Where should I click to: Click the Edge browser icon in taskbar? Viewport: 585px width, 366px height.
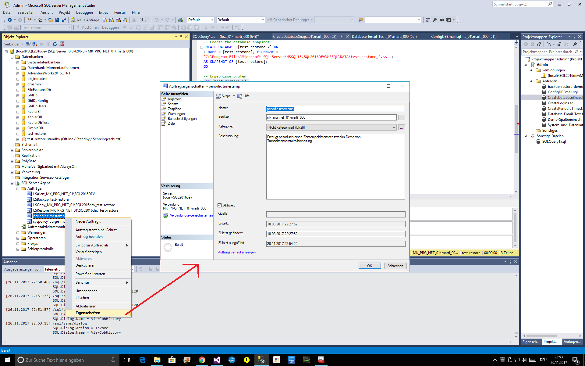pyautogui.click(x=142, y=360)
